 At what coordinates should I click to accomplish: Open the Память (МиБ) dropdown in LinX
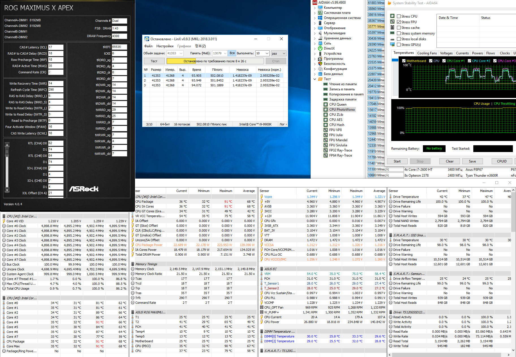(225, 53)
